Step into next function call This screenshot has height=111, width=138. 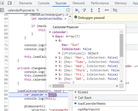[x=92, y=10]
